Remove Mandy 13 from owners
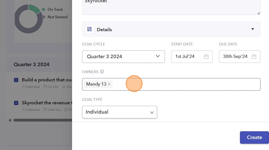This screenshot has height=150, width=269. click(109, 84)
